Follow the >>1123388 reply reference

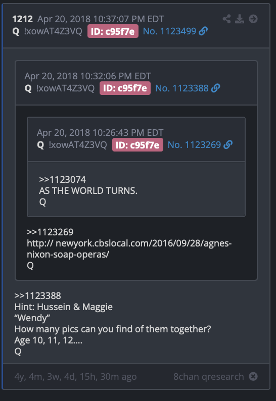tap(37, 296)
